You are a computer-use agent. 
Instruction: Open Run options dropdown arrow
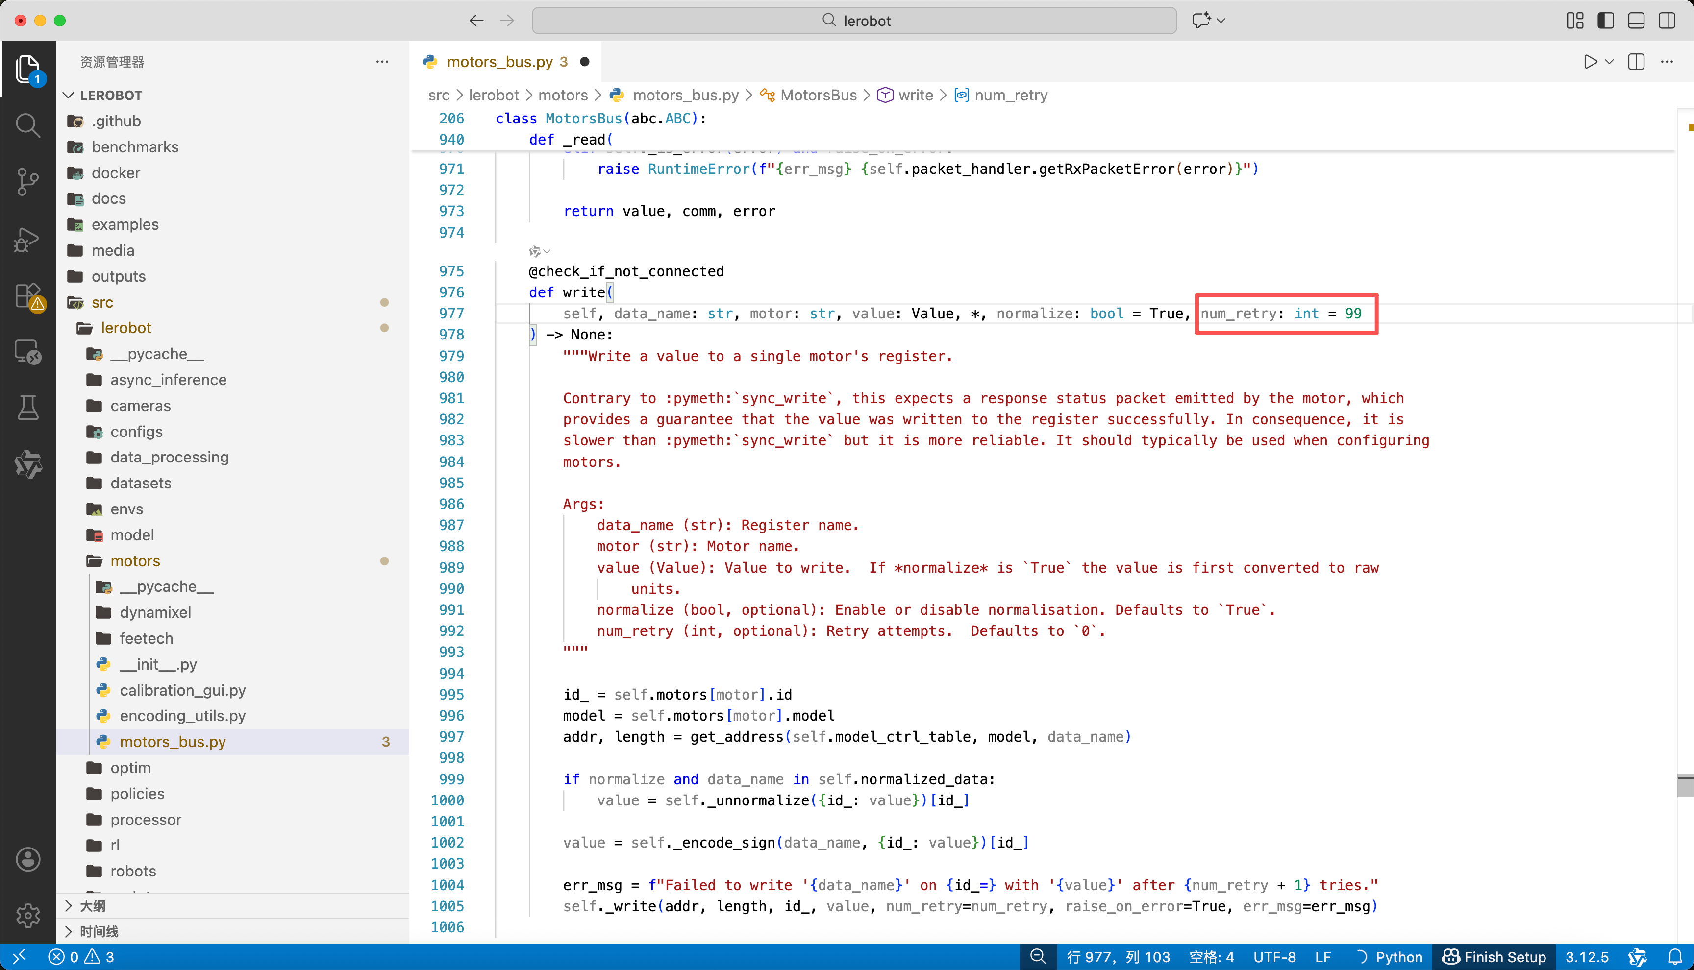pos(1609,62)
